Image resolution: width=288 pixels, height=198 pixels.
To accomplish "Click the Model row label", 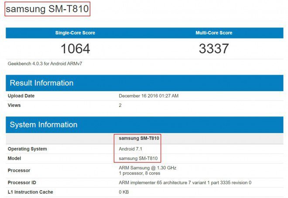I will click(14, 158).
